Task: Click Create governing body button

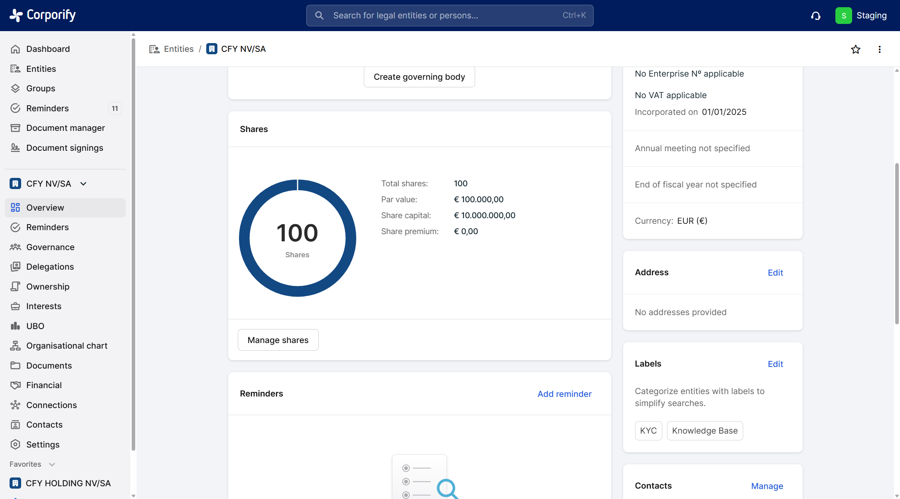Action: pyautogui.click(x=419, y=77)
